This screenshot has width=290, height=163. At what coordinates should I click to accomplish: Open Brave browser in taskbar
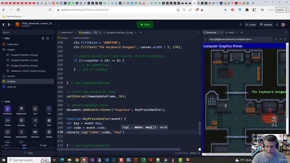(x=84, y=160)
